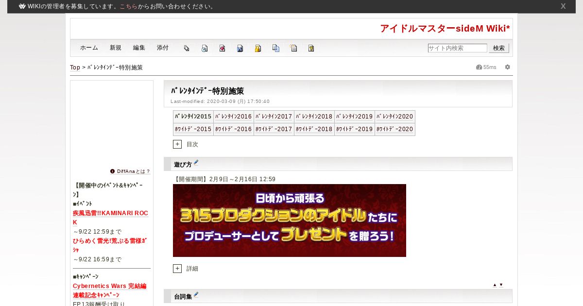Open 疾風迅雷!!KAMINARI ROCK event link
The image size is (583, 306).
coord(110,218)
